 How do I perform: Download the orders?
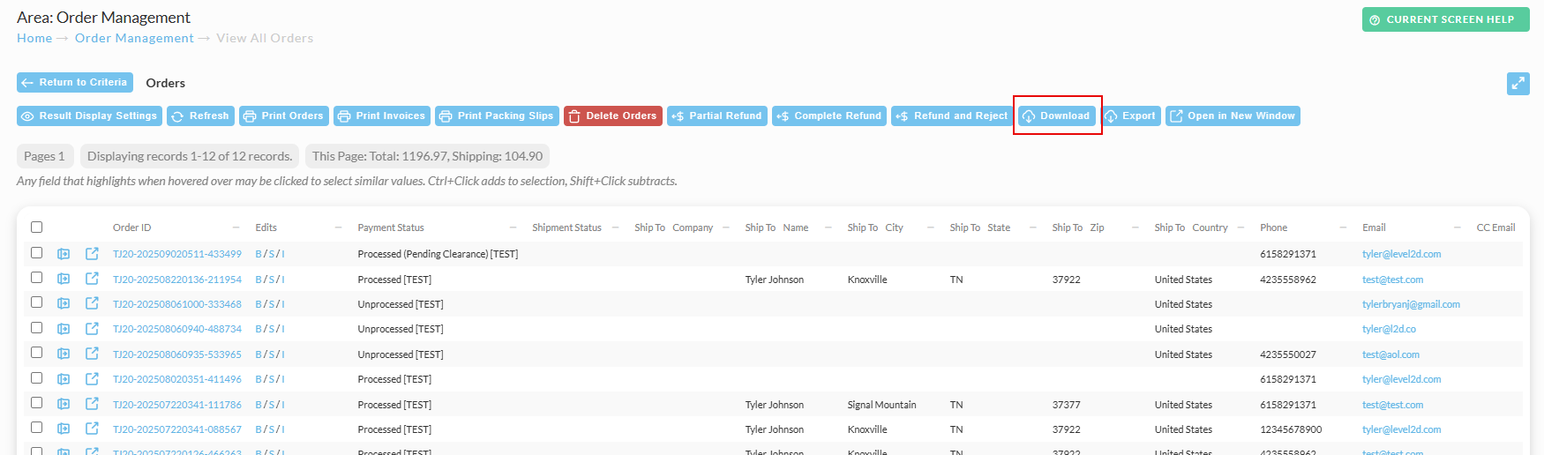coord(1056,116)
